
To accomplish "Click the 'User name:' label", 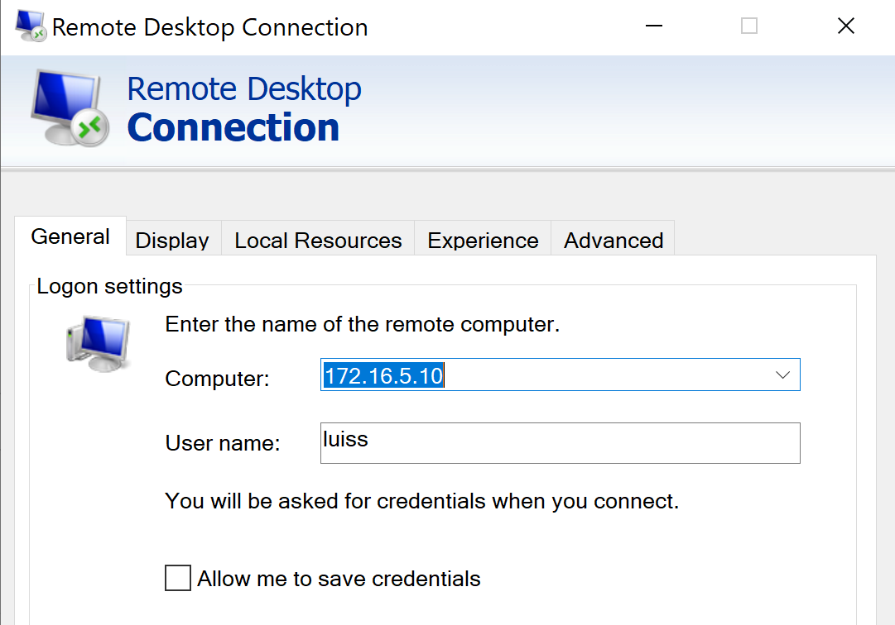I will (223, 443).
